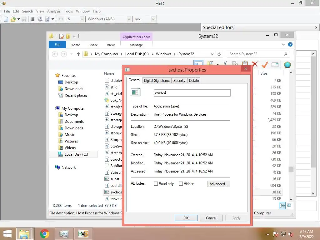Screen dimensions: 320x240
Task: Open the HxD Tools menu
Action: [x=68, y=11]
